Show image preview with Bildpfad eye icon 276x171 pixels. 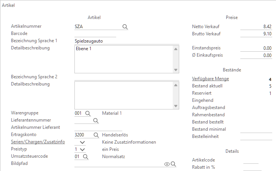click(x=166, y=164)
